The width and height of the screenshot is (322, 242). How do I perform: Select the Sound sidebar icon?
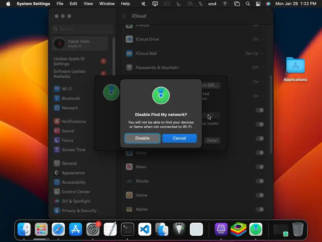click(57, 131)
